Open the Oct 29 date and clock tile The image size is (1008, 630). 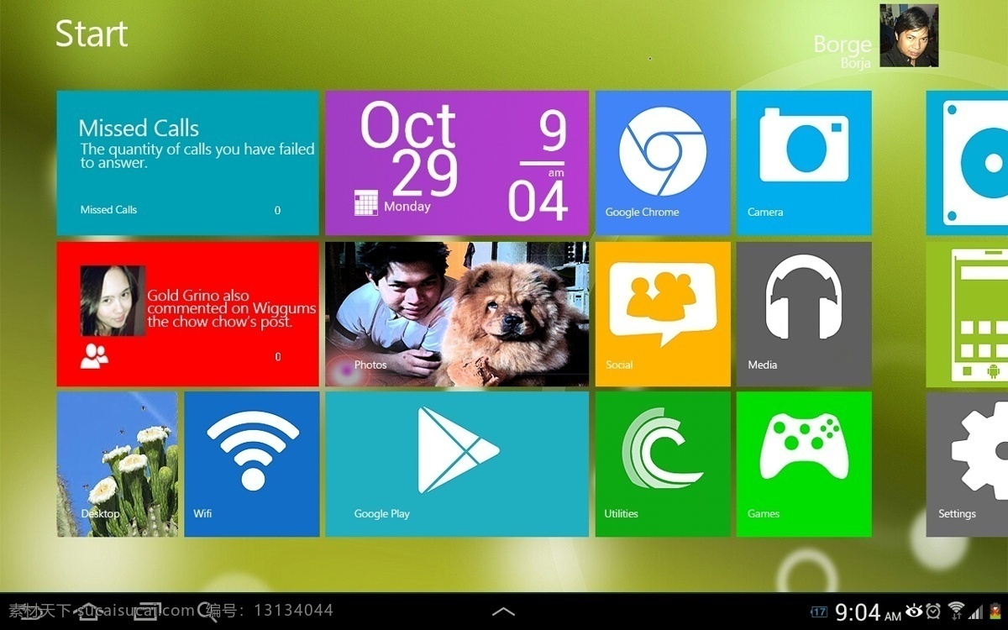tap(457, 163)
